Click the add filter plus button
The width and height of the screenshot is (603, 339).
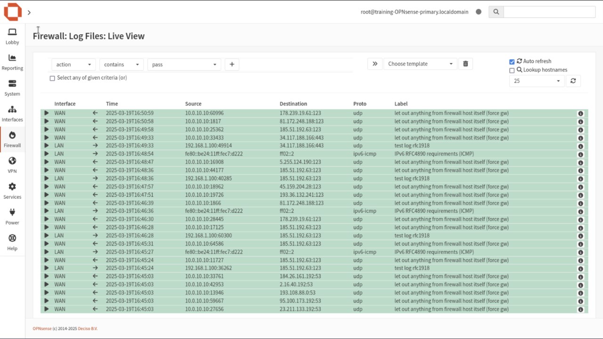click(x=232, y=65)
